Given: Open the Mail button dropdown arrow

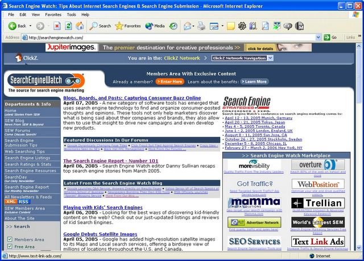Looking at the screenshot, I should click(193, 26).
